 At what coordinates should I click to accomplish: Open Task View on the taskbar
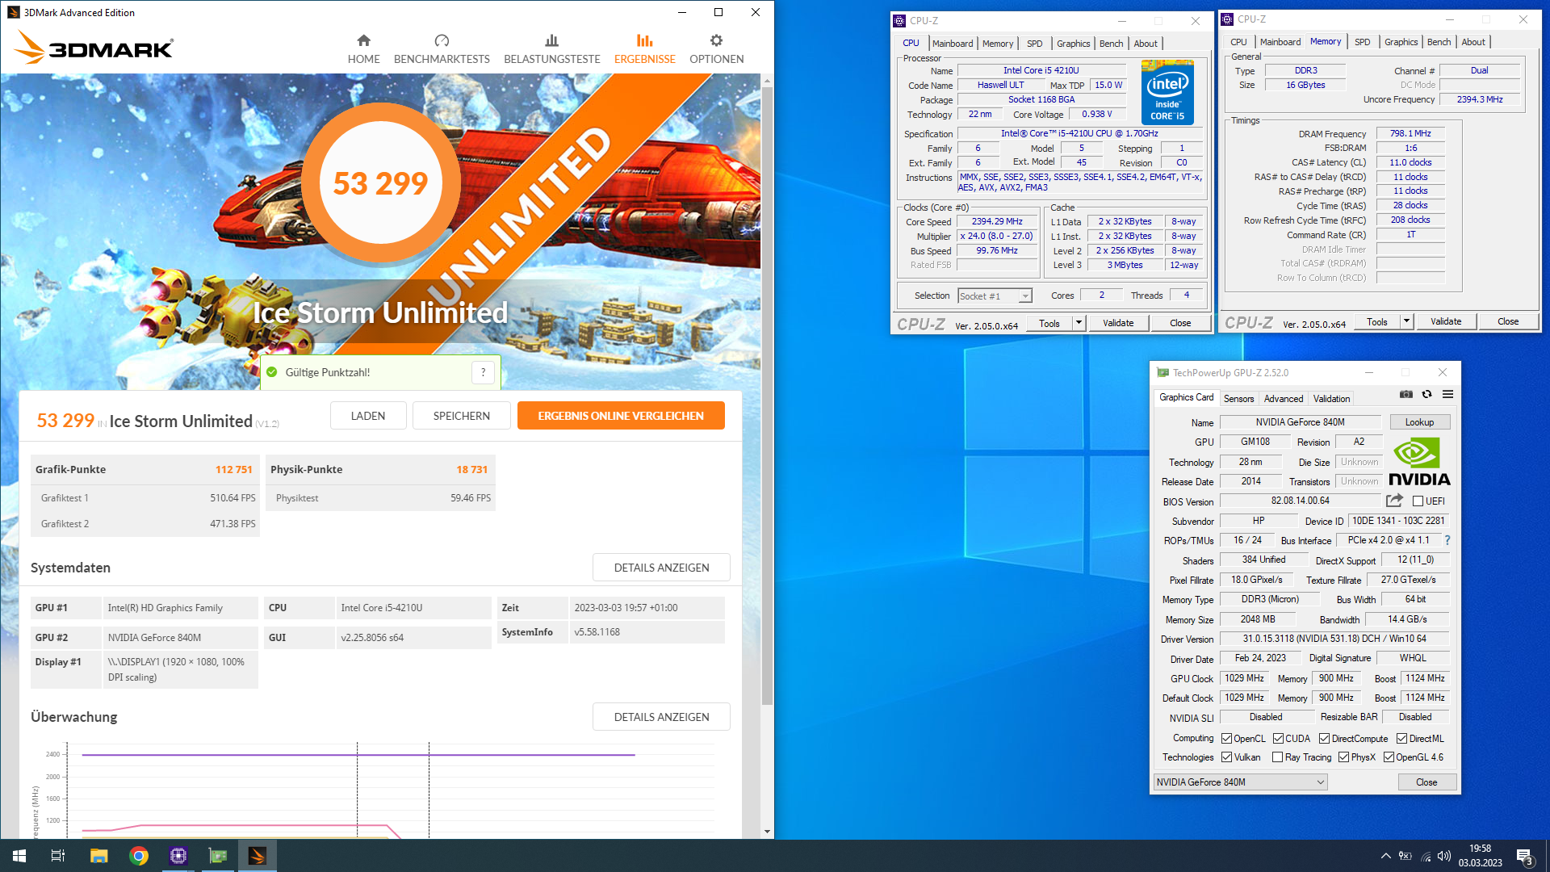click(x=58, y=856)
